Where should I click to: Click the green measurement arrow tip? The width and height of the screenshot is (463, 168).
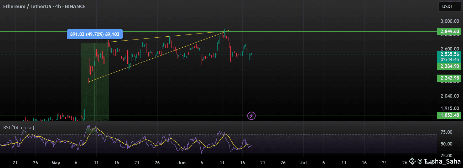[x=95, y=44]
